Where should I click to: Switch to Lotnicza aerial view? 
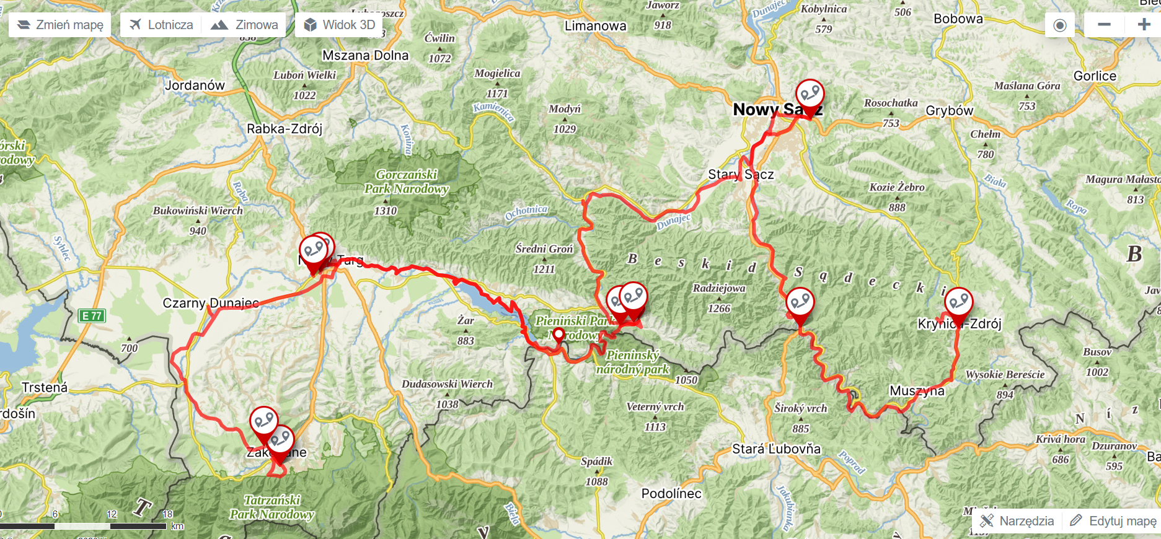(x=161, y=25)
